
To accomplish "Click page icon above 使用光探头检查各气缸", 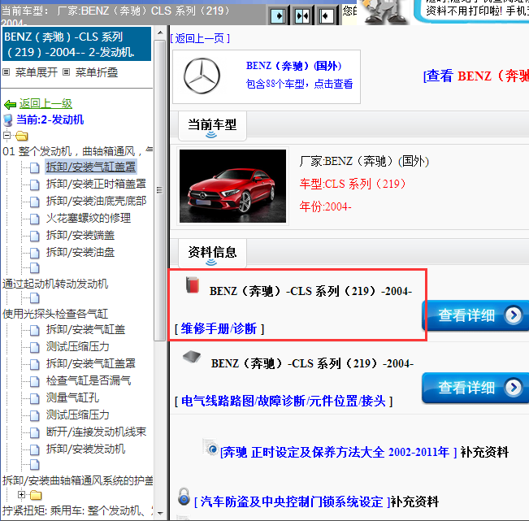I will [x=34, y=298].
